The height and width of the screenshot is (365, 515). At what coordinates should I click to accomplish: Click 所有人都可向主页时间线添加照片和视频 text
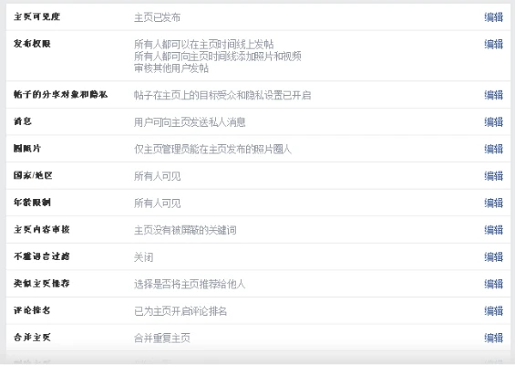pyautogui.click(x=218, y=57)
